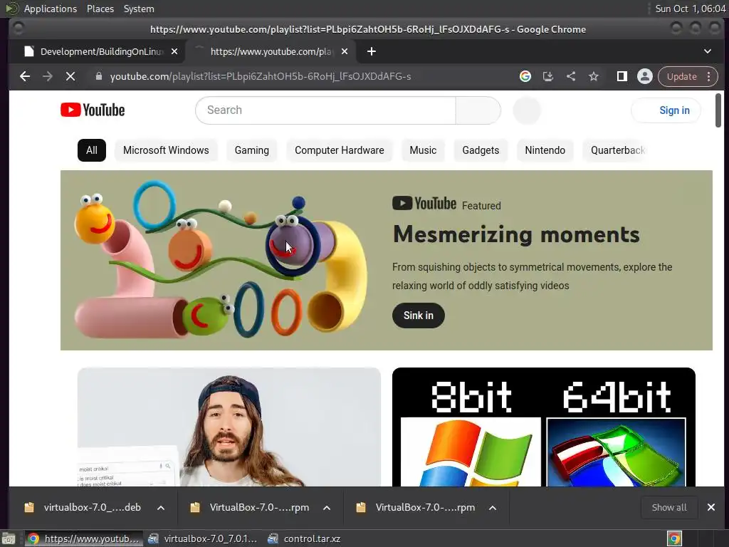This screenshot has width=729, height=547.
Task: Open the tab search dropdown arrow
Action: pyautogui.click(x=708, y=51)
